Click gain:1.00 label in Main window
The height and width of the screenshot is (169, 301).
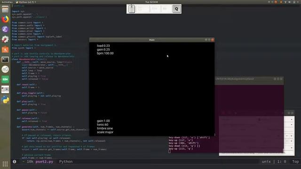(x=103, y=121)
